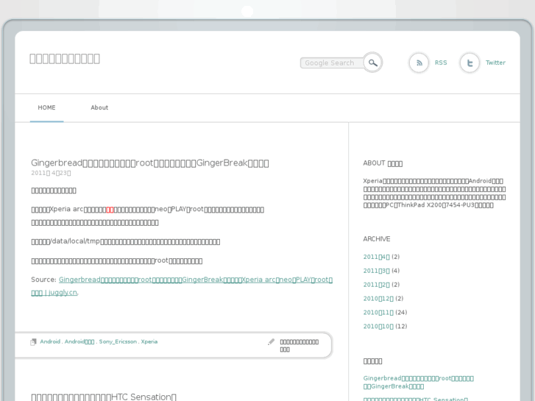The height and width of the screenshot is (401, 535).
Task: Open the RSS text link
Action: (441, 63)
